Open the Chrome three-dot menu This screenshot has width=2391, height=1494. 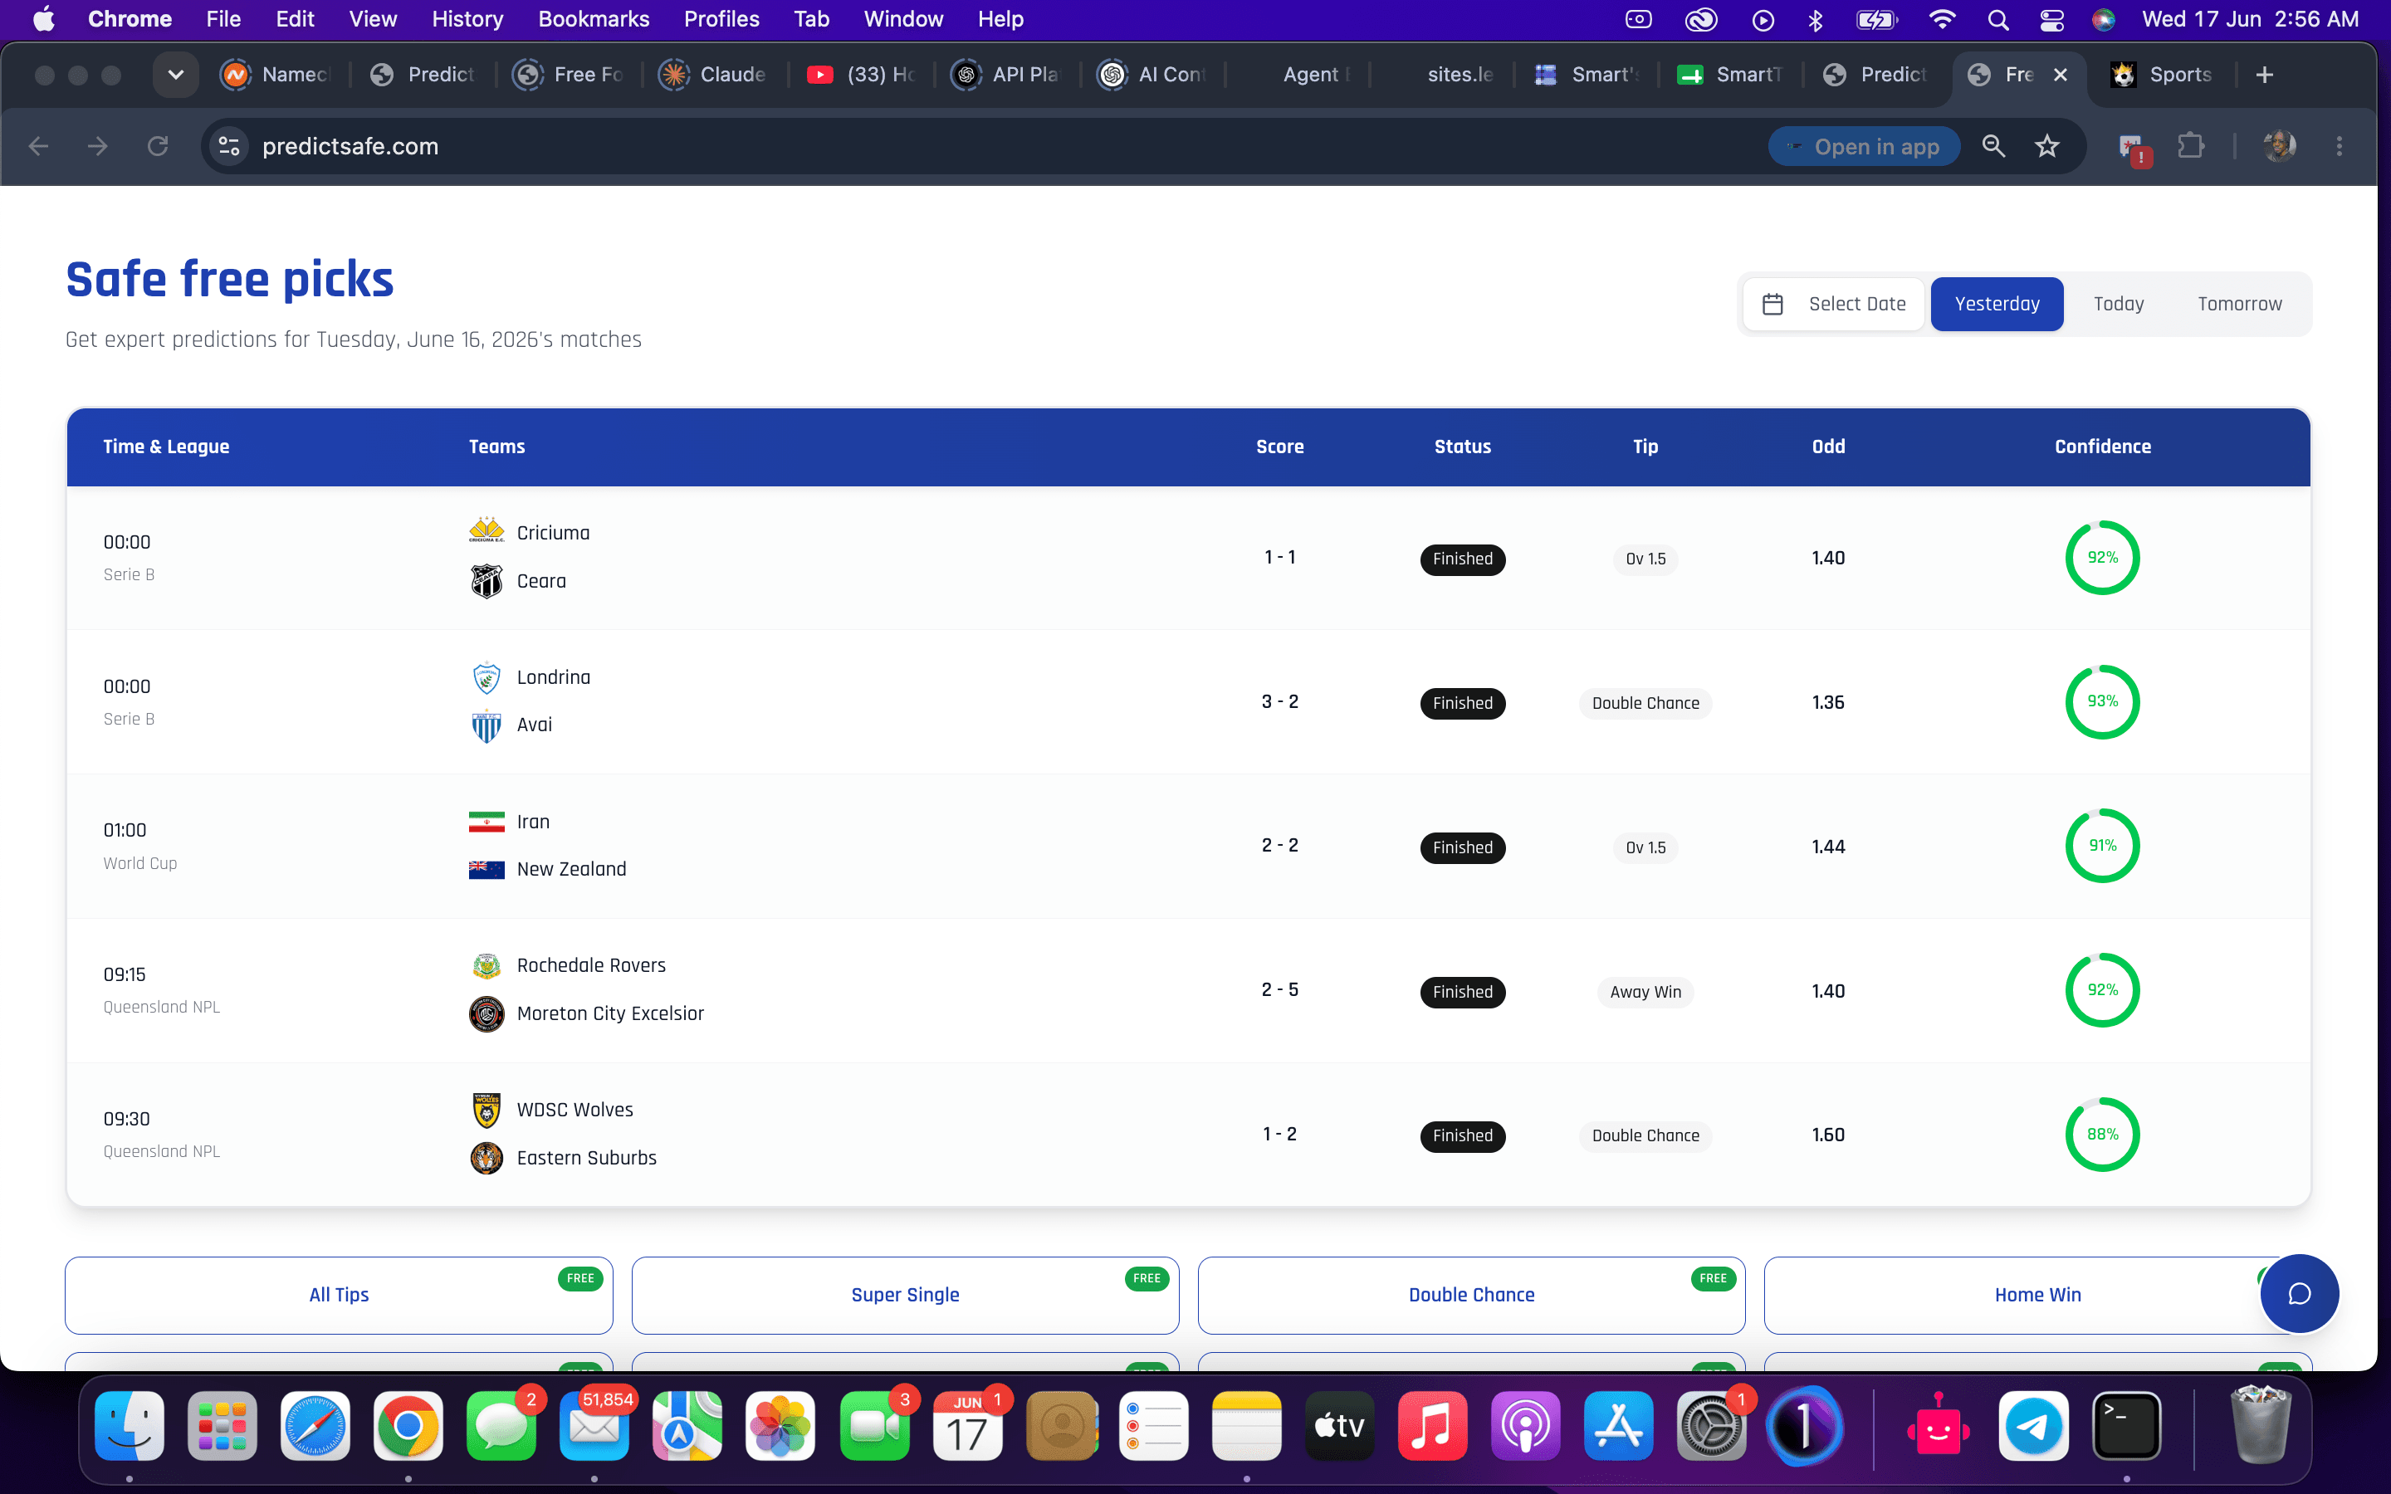click(x=2339, y=146)
